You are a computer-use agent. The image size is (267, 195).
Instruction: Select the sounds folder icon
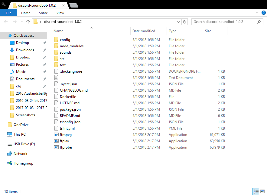coord(56,52)
